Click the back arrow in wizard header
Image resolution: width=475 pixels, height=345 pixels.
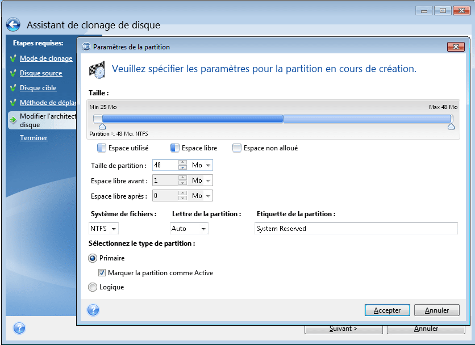(x=13, y=25)
